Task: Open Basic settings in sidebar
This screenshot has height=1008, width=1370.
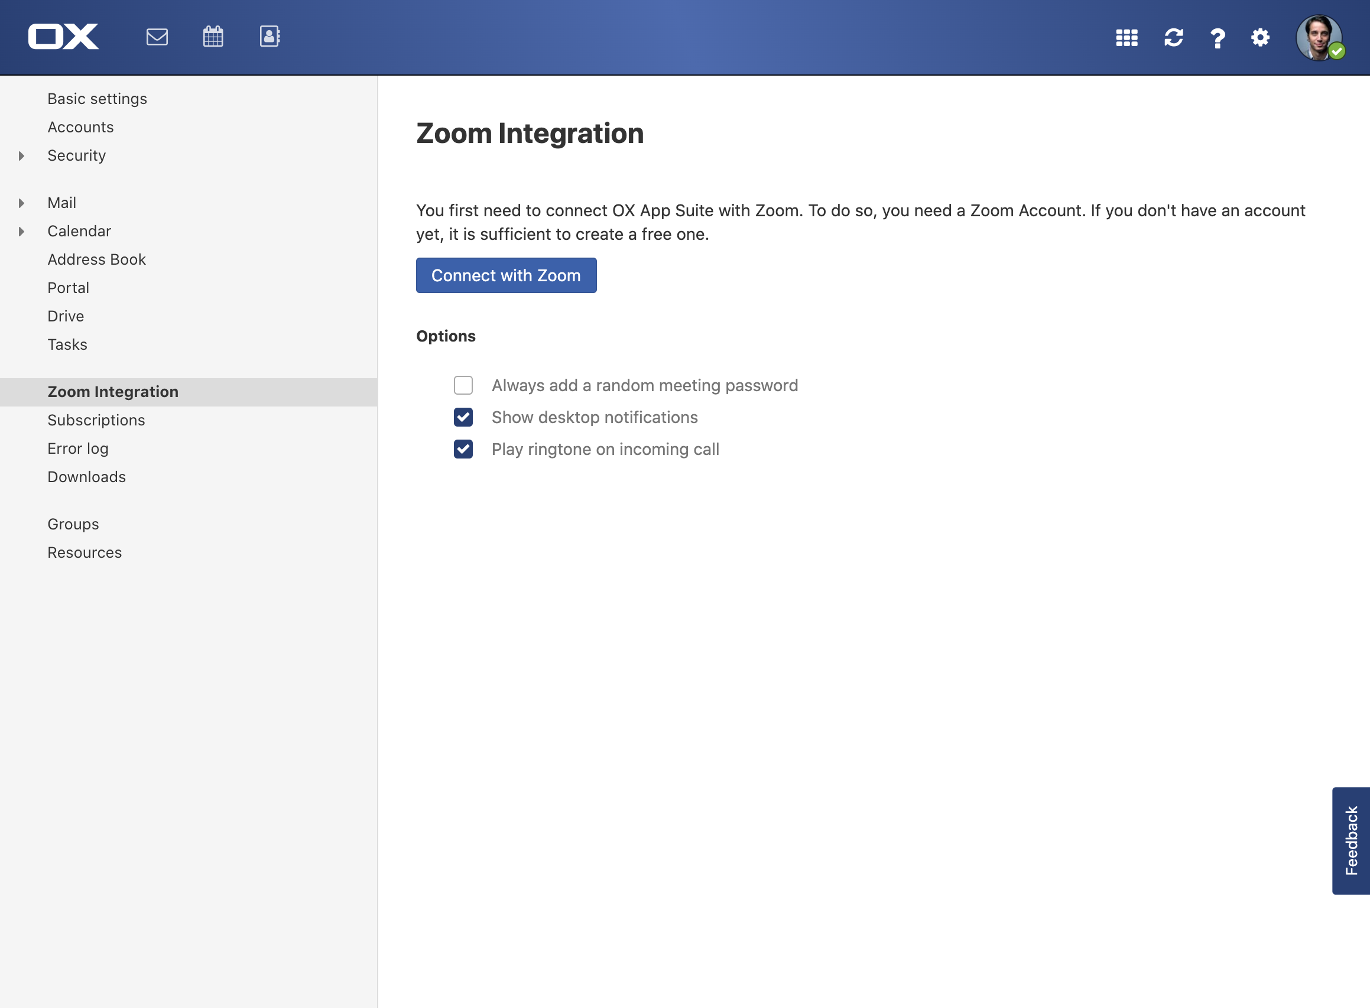Action: coord(97,99)
